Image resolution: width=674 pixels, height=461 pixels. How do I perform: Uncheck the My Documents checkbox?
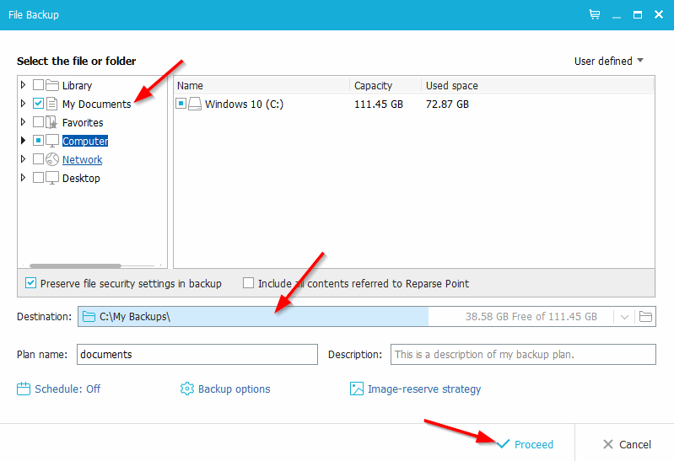click(38, 105)
